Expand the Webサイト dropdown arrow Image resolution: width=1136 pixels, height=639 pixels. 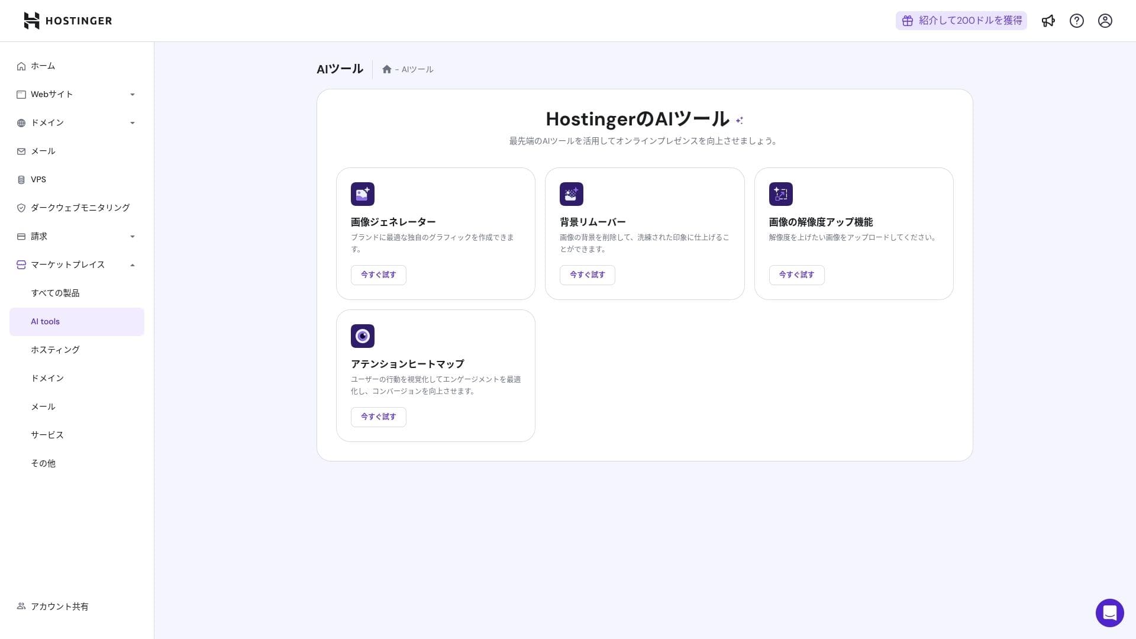coord(133,95)
